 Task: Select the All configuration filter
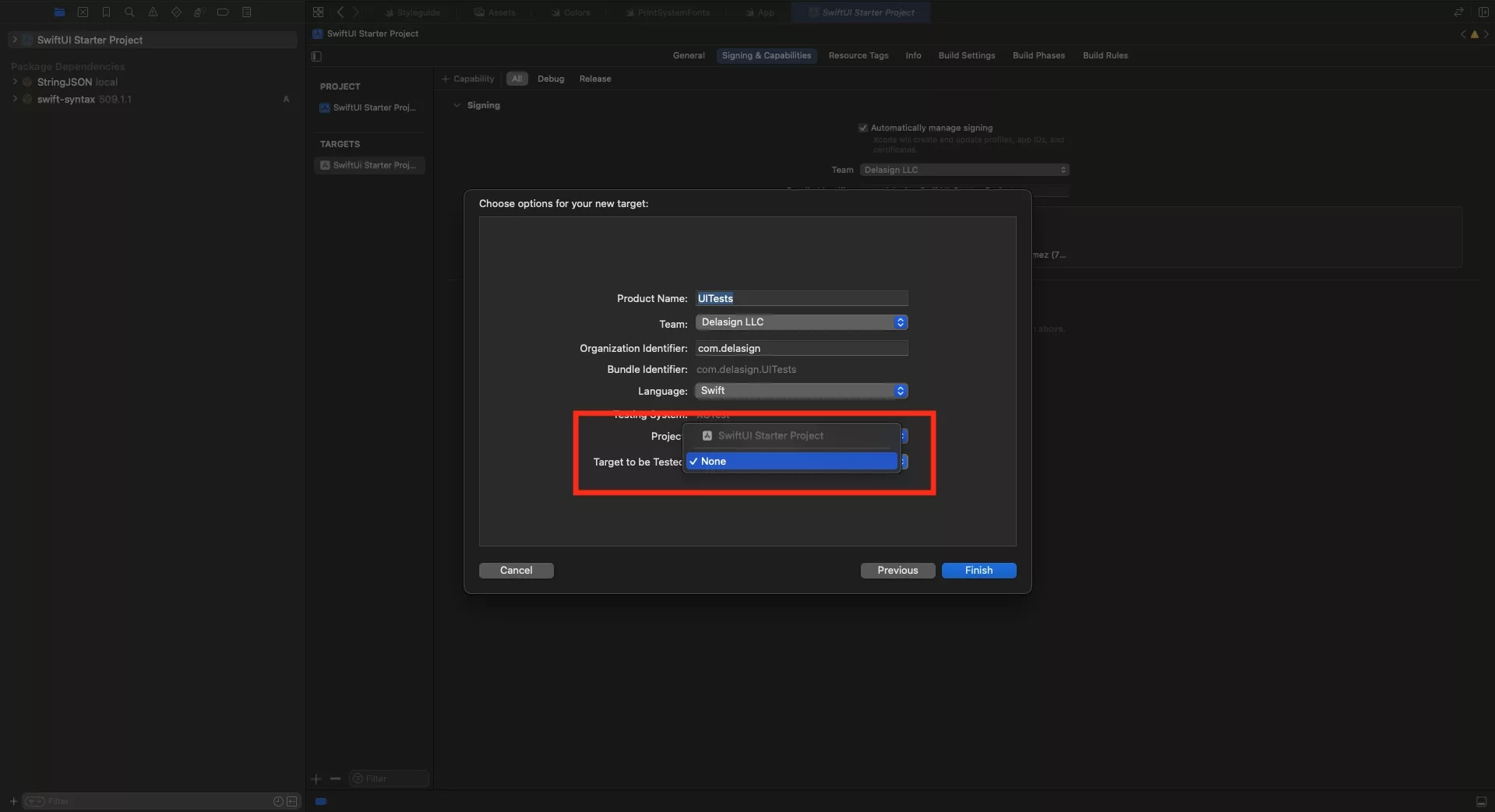click(517, 79)
